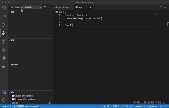Screen dimensions: 169x108
Task: Open the Run and Debug view
Action: [4, 33]
